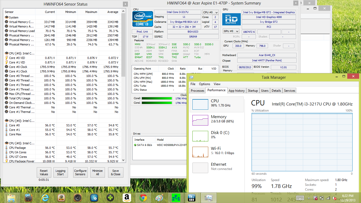Open Paint from the taskbar palette icon
The image size is (361, 203).
tap(160, 198)
